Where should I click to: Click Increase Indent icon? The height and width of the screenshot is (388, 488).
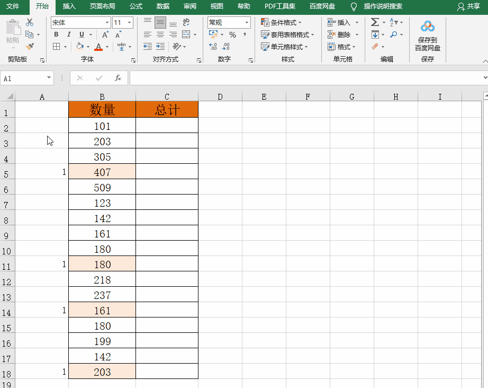[x=160, y=47]
